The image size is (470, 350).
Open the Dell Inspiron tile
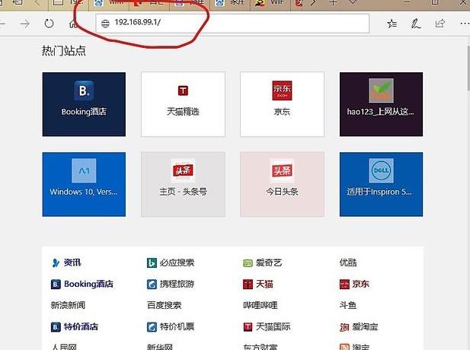click(x=381, y=184)
